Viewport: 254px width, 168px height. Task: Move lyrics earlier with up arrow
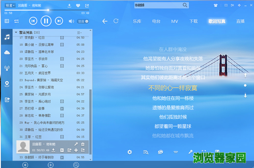[246, 75]
